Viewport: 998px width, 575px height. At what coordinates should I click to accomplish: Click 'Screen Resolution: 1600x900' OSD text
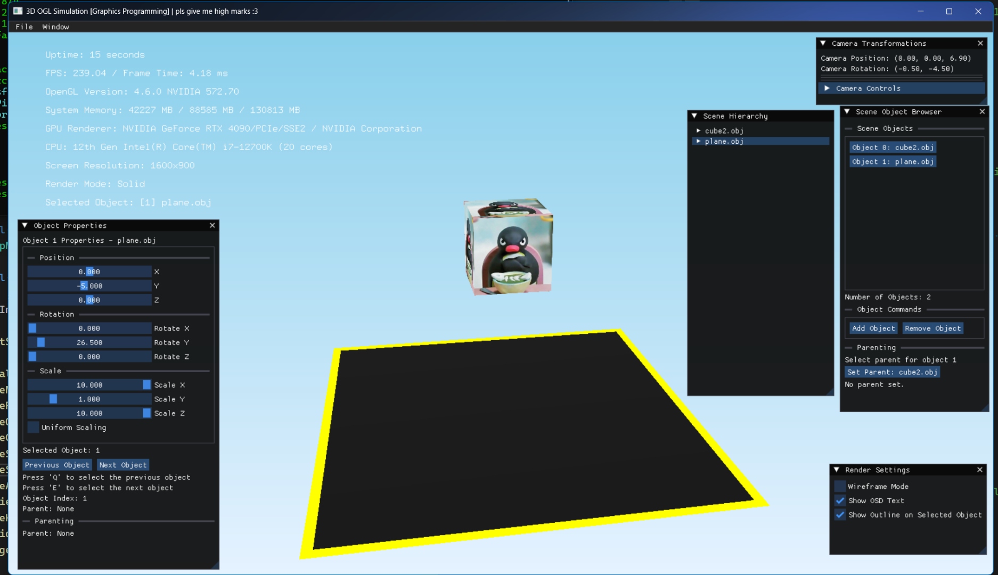tap(120, 166)
